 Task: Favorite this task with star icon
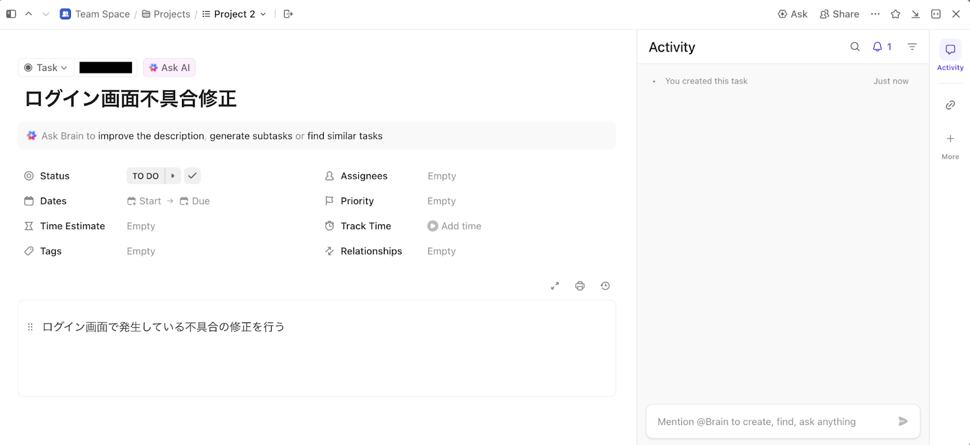click(x=895, y=14)
